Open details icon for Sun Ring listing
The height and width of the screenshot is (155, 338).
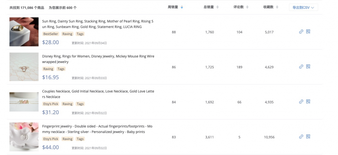308,32
